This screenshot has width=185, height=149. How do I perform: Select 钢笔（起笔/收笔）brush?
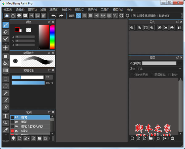[30, 126]
